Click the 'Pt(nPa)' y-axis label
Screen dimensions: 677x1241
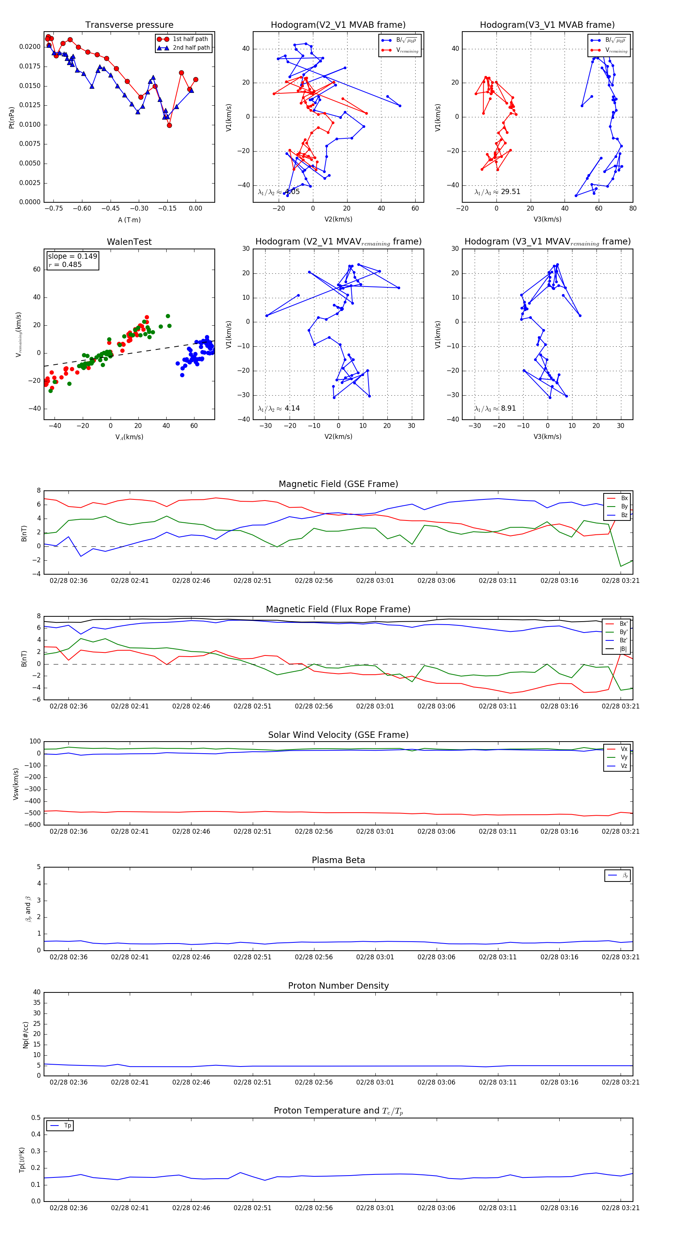pyautogui.click(x=12, y=118)
